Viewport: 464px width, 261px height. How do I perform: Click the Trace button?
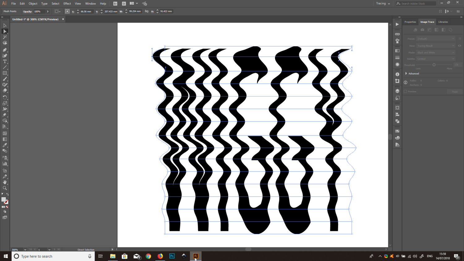(x=455, y=92)
